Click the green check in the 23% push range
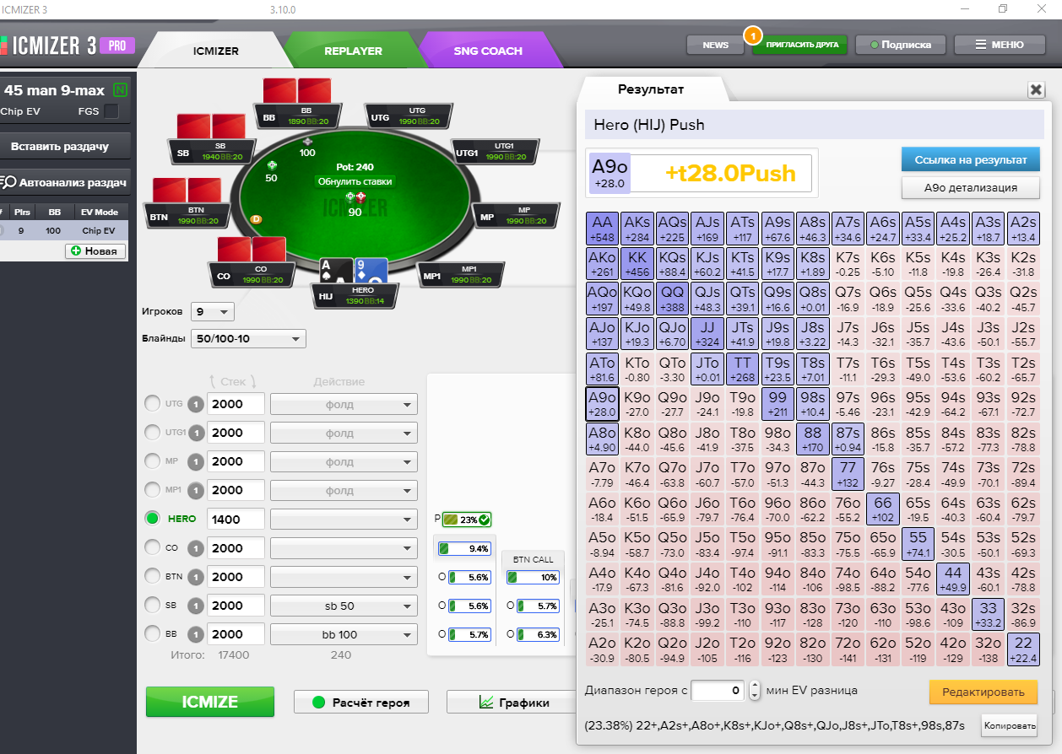This screenshot has height=754, width=1062. [484, 520]
